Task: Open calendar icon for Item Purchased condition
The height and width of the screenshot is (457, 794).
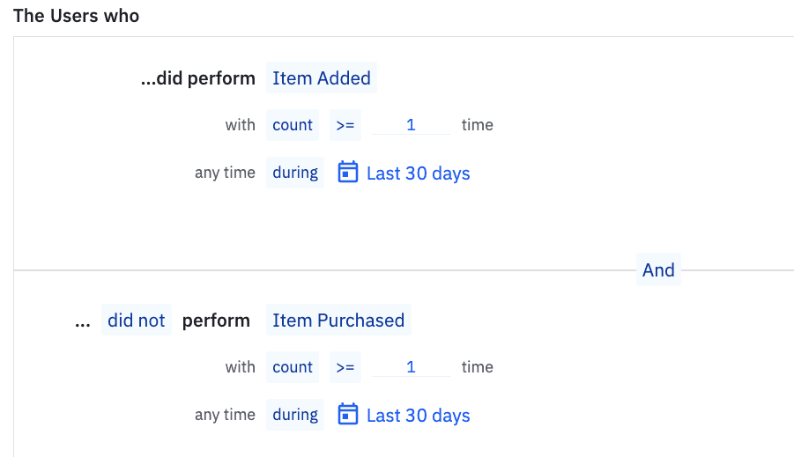Action: (349, 415)
